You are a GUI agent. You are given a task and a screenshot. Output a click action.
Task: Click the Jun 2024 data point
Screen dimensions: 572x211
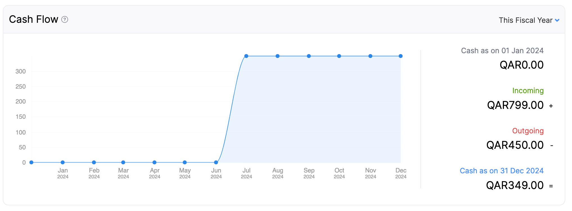pyautogui.click(x=216, y=162)
